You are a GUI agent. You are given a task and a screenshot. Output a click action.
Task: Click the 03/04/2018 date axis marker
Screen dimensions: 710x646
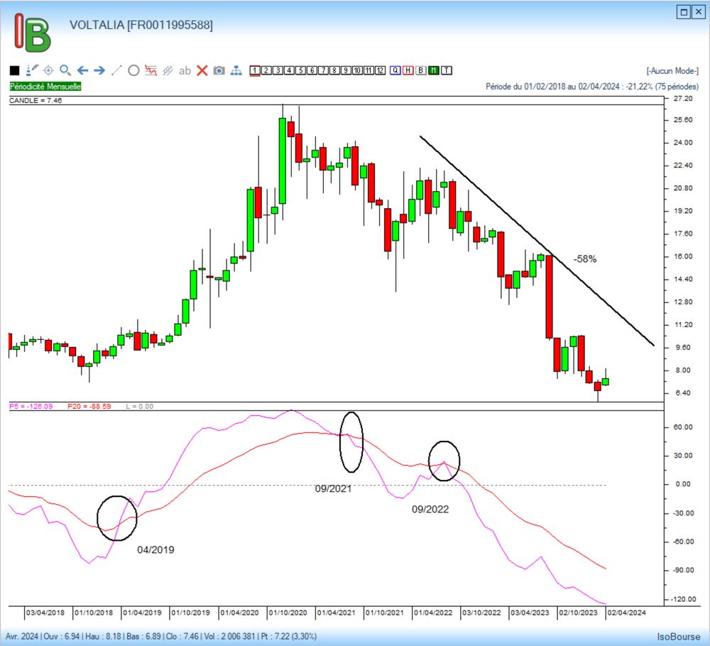click(x=45, y=613)
